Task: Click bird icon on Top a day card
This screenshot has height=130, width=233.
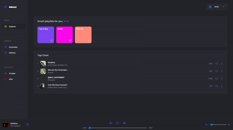Action: coord(51,40)
